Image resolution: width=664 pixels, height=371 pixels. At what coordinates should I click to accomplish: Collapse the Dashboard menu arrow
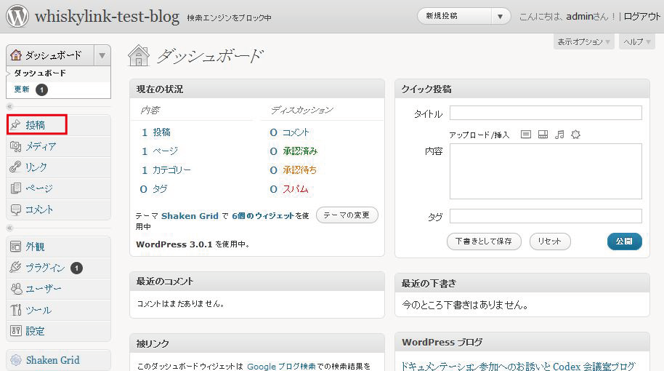pos(102,55)
